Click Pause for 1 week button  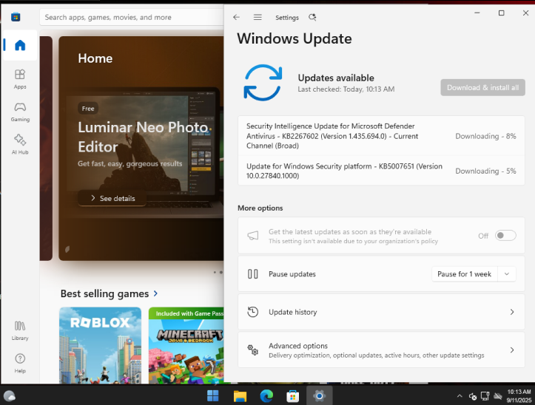point(465,273)
